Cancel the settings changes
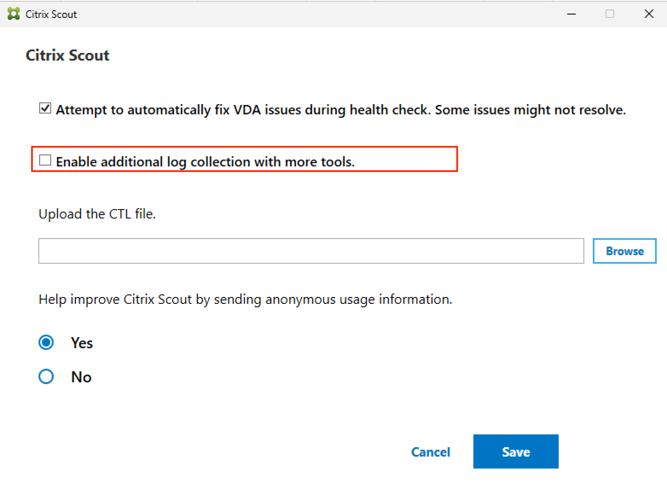Viewport: 667px width, 495px height. pos(431,451)
